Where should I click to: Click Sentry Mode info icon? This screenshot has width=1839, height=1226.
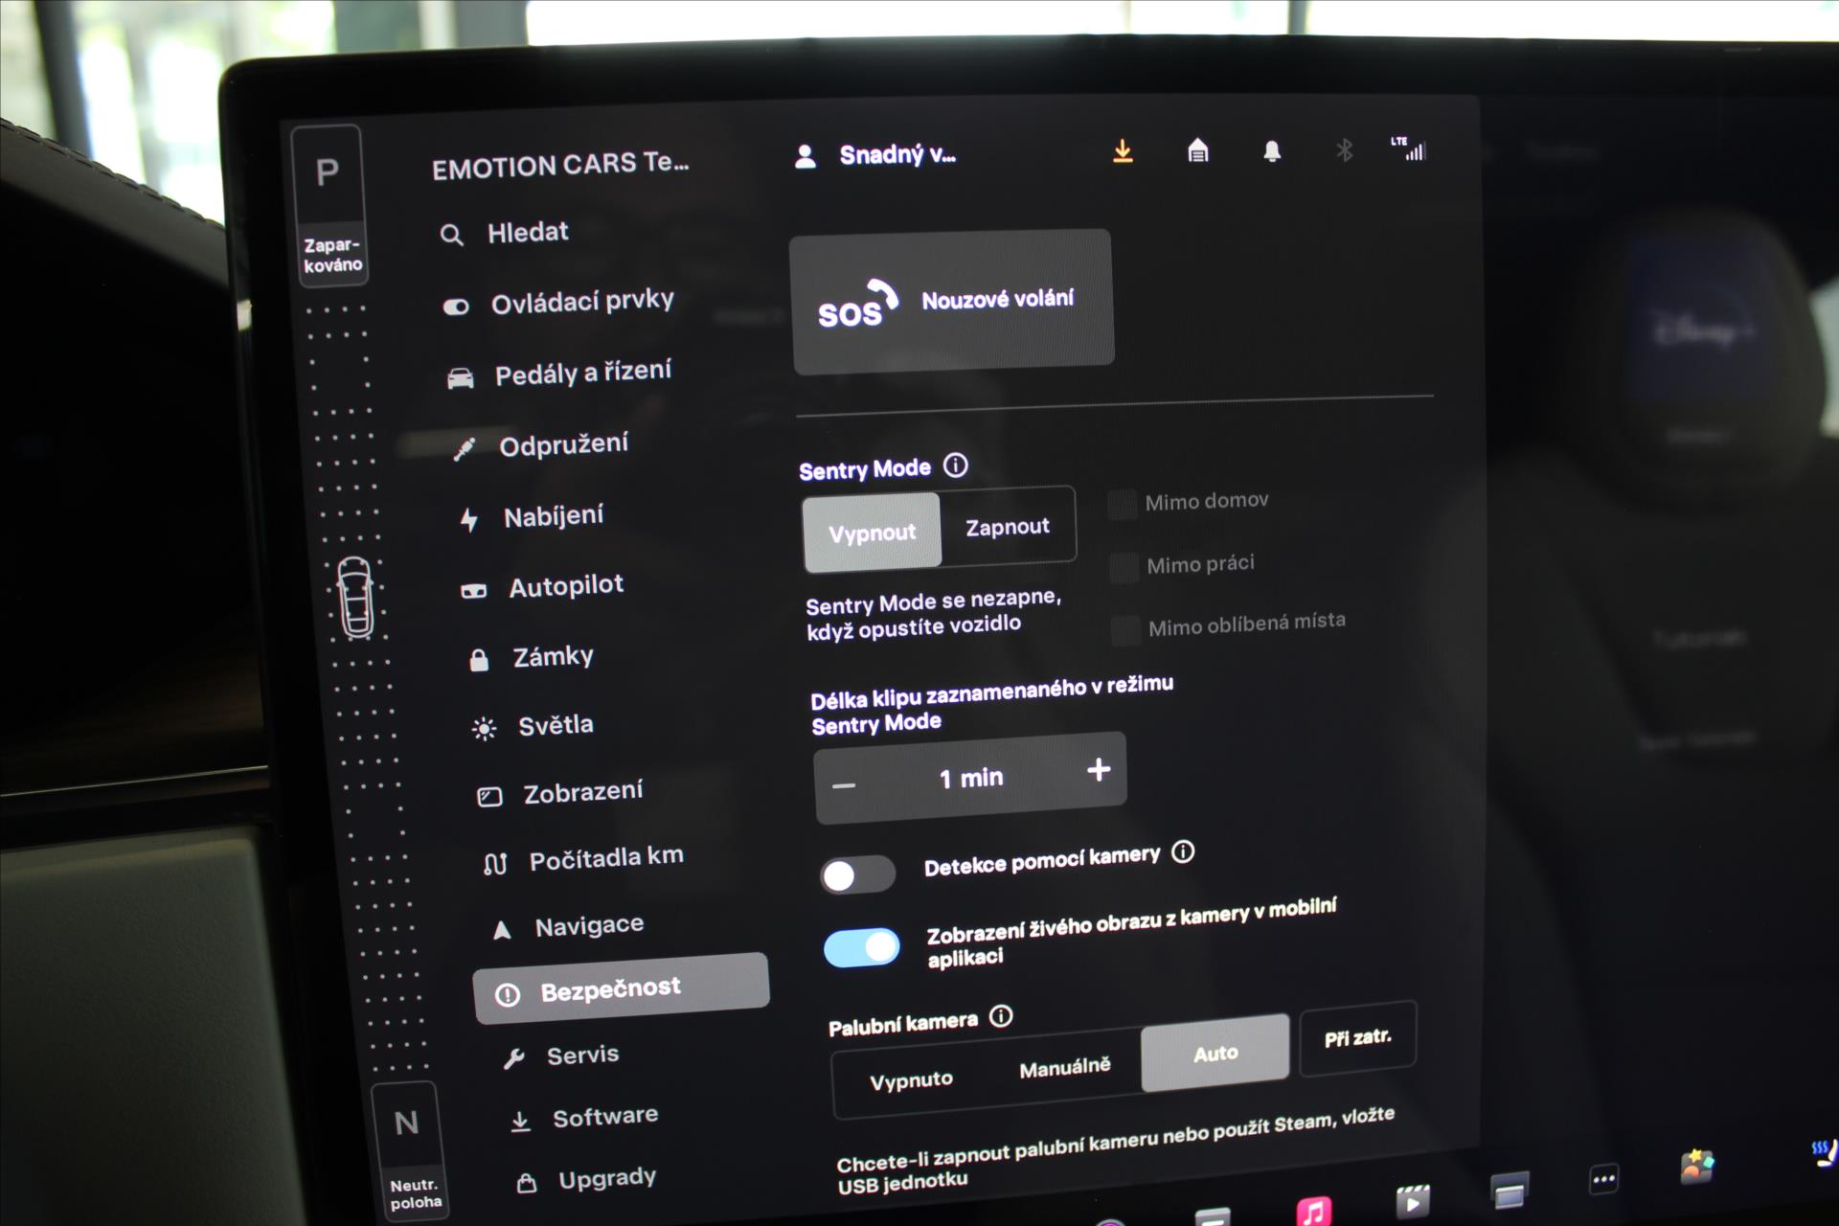click(x=956, y=465)
